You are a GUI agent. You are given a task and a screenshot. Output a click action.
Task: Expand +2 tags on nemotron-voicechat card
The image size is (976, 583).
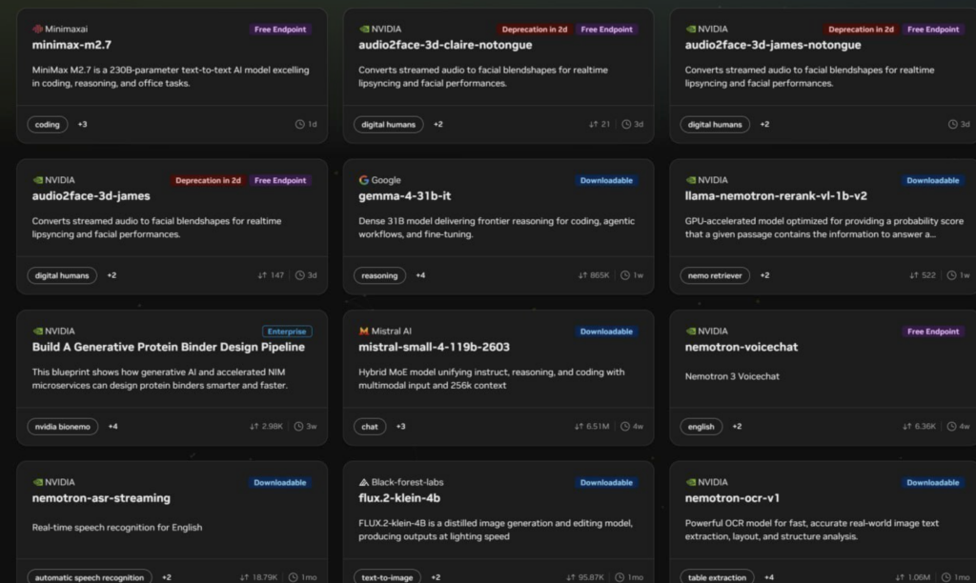tap(737, 426)
